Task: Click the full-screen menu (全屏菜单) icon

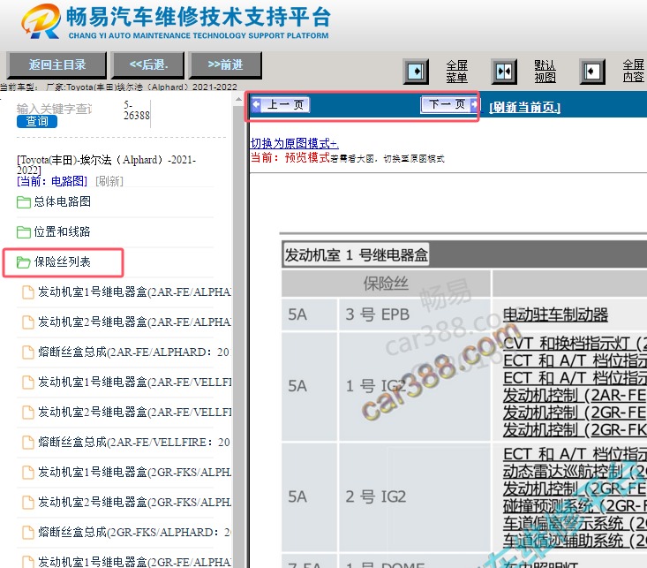Action: [x=416, y=72]
